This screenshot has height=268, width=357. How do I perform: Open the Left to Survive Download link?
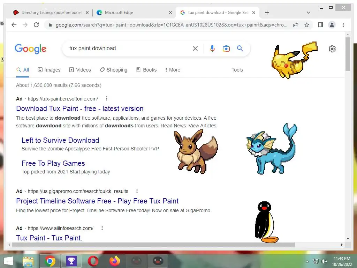(60, 140)
